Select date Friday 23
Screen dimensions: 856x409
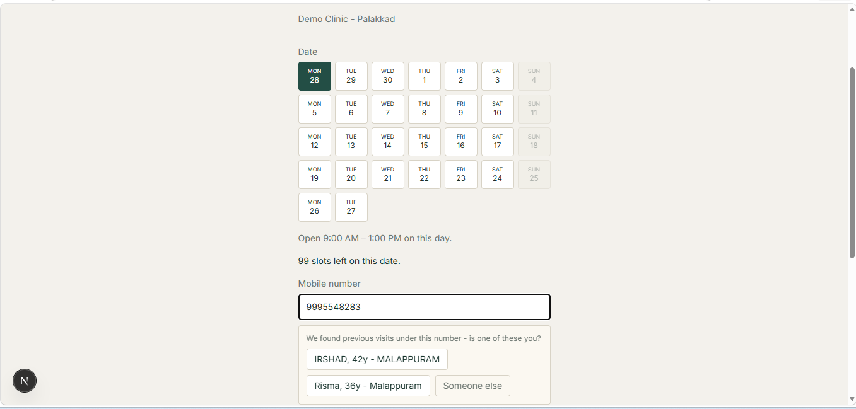[x=461, y=175]
